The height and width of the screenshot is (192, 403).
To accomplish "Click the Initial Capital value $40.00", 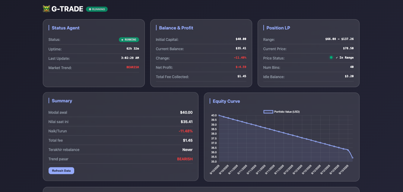I will point(241,39).
